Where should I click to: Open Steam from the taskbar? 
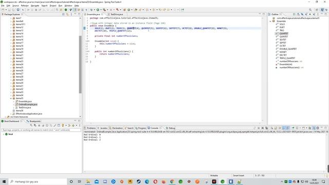pyautogui.click(x=138, y=181)
